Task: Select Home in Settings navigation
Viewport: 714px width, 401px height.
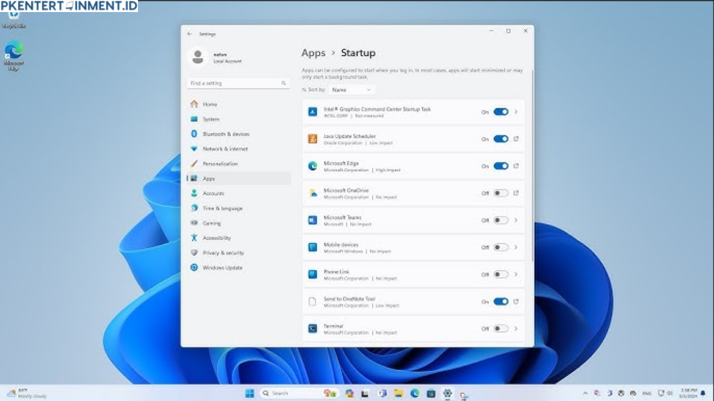Action: 239,104
